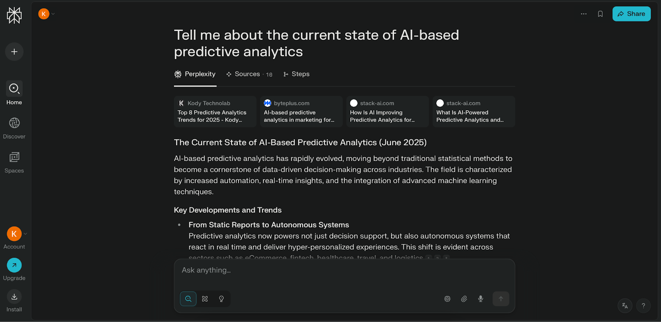Start a new thread with plus icon
This screenshot has height=322, width=661.
(14, 52)
